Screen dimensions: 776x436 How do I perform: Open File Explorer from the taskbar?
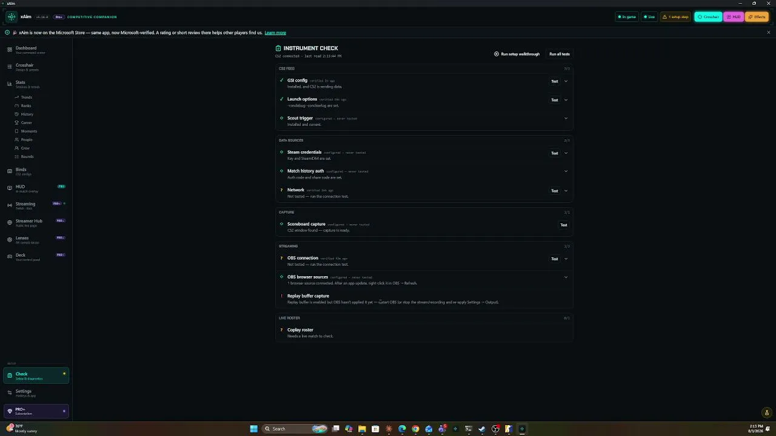(362, 429)
